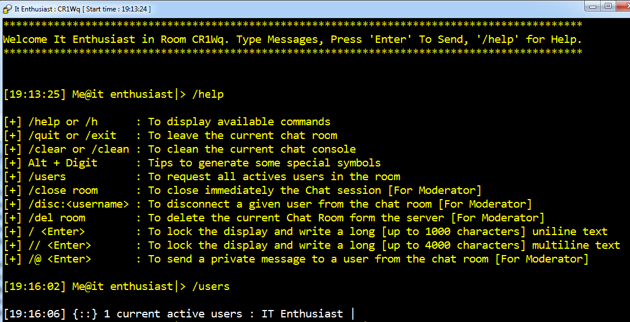Click the '/close room' command row
This screenshot has width=630, height=322.
242,190
